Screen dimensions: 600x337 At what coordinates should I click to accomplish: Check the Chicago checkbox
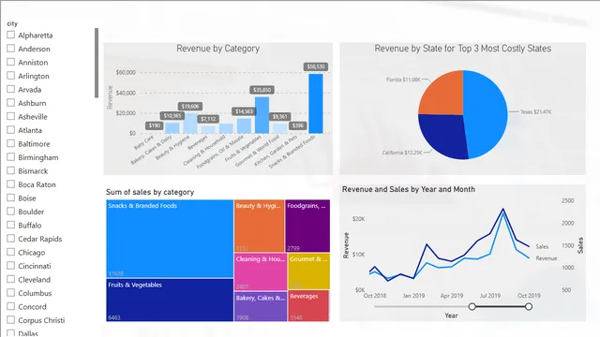[x=10, y=252]
